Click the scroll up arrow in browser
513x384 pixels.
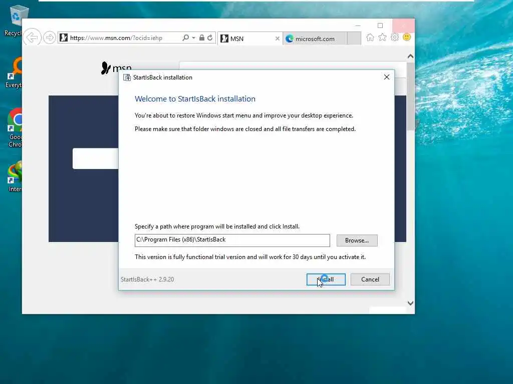click(x=410, y=56)
